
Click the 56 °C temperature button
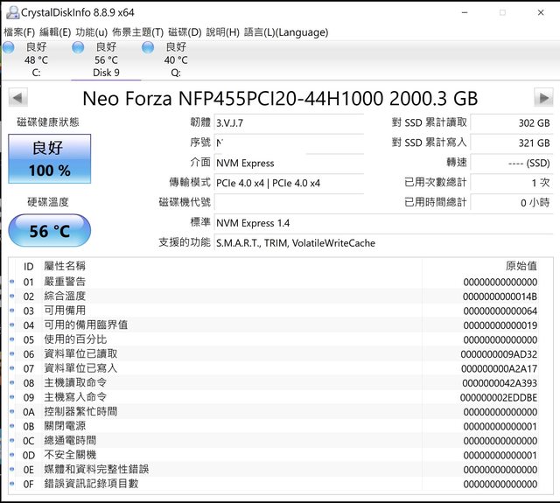(49, 231)
